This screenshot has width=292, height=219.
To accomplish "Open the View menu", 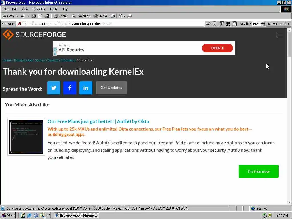I will (x=25, y=9).
